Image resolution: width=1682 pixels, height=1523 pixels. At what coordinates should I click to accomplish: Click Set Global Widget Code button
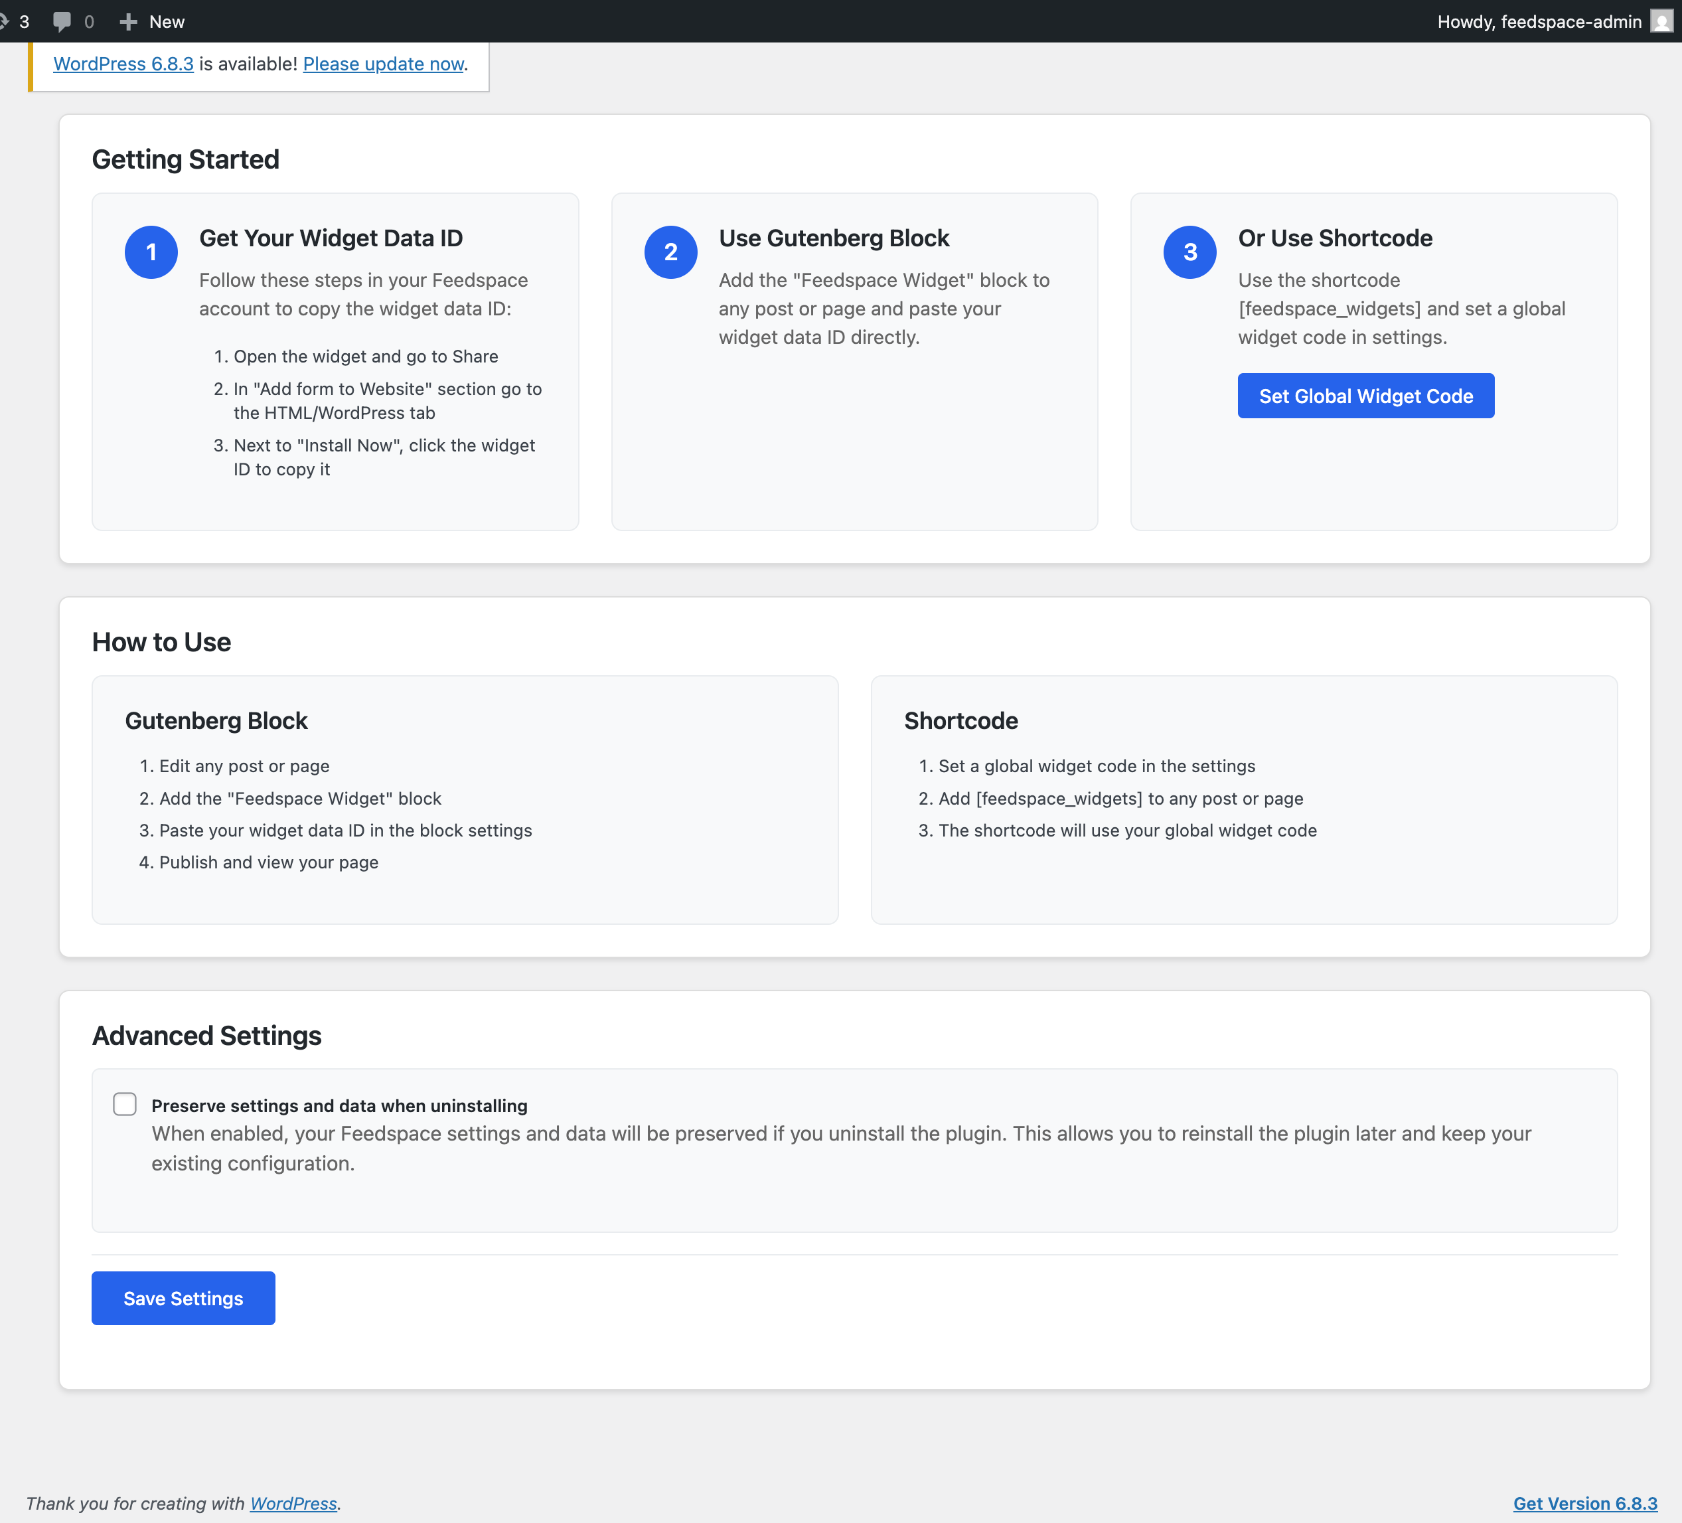point(1365,396)
